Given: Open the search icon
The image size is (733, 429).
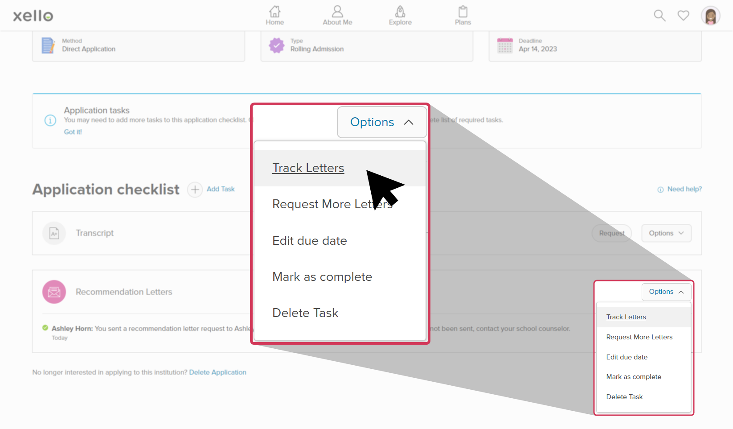Looking at the screenshot, I should point(659,15).
